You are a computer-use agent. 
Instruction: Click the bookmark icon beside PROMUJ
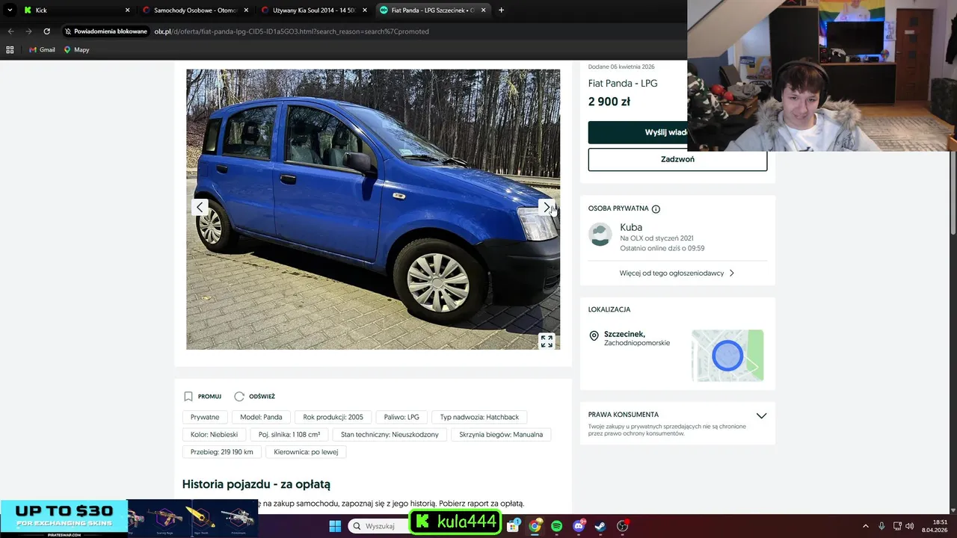(188, 396)
